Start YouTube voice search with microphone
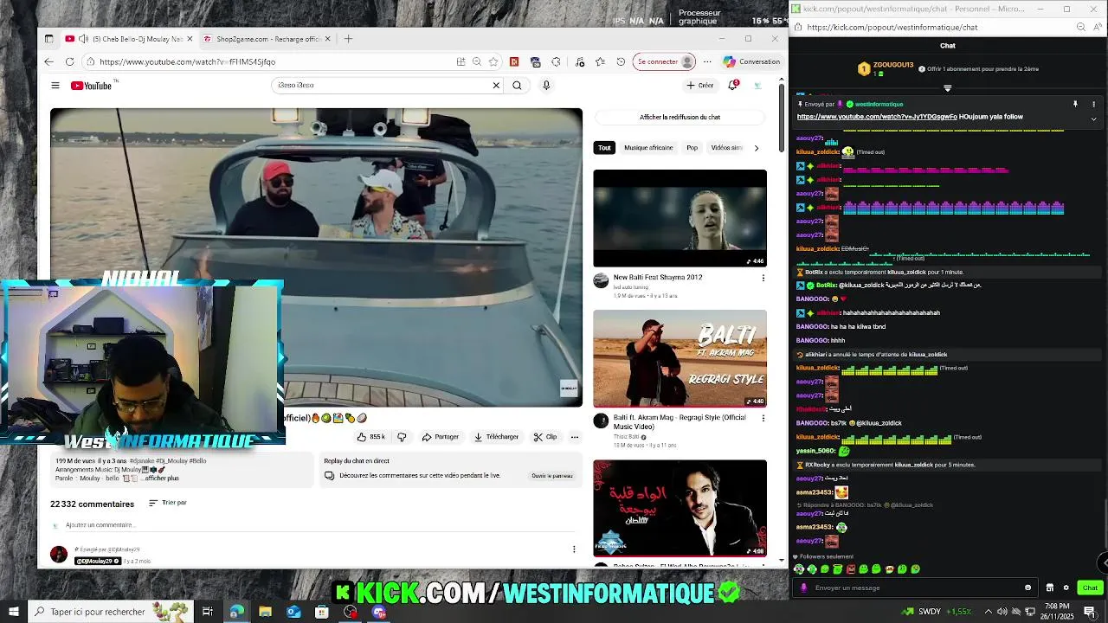 tap(546, 86)
